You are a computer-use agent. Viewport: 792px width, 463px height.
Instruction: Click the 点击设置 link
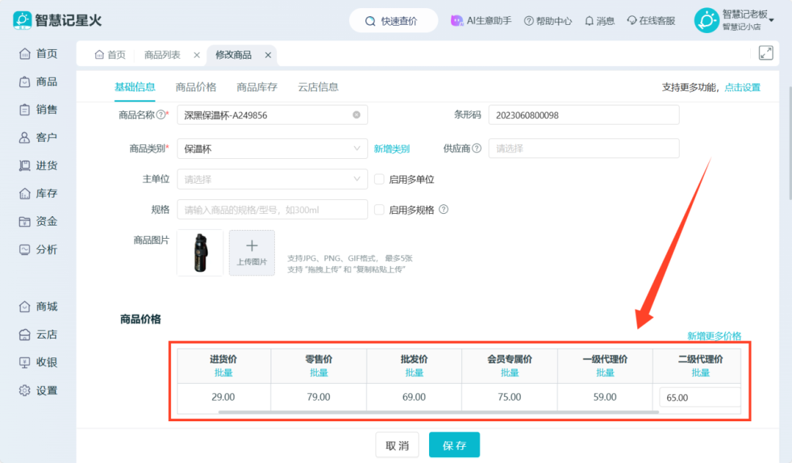[742, 87]
